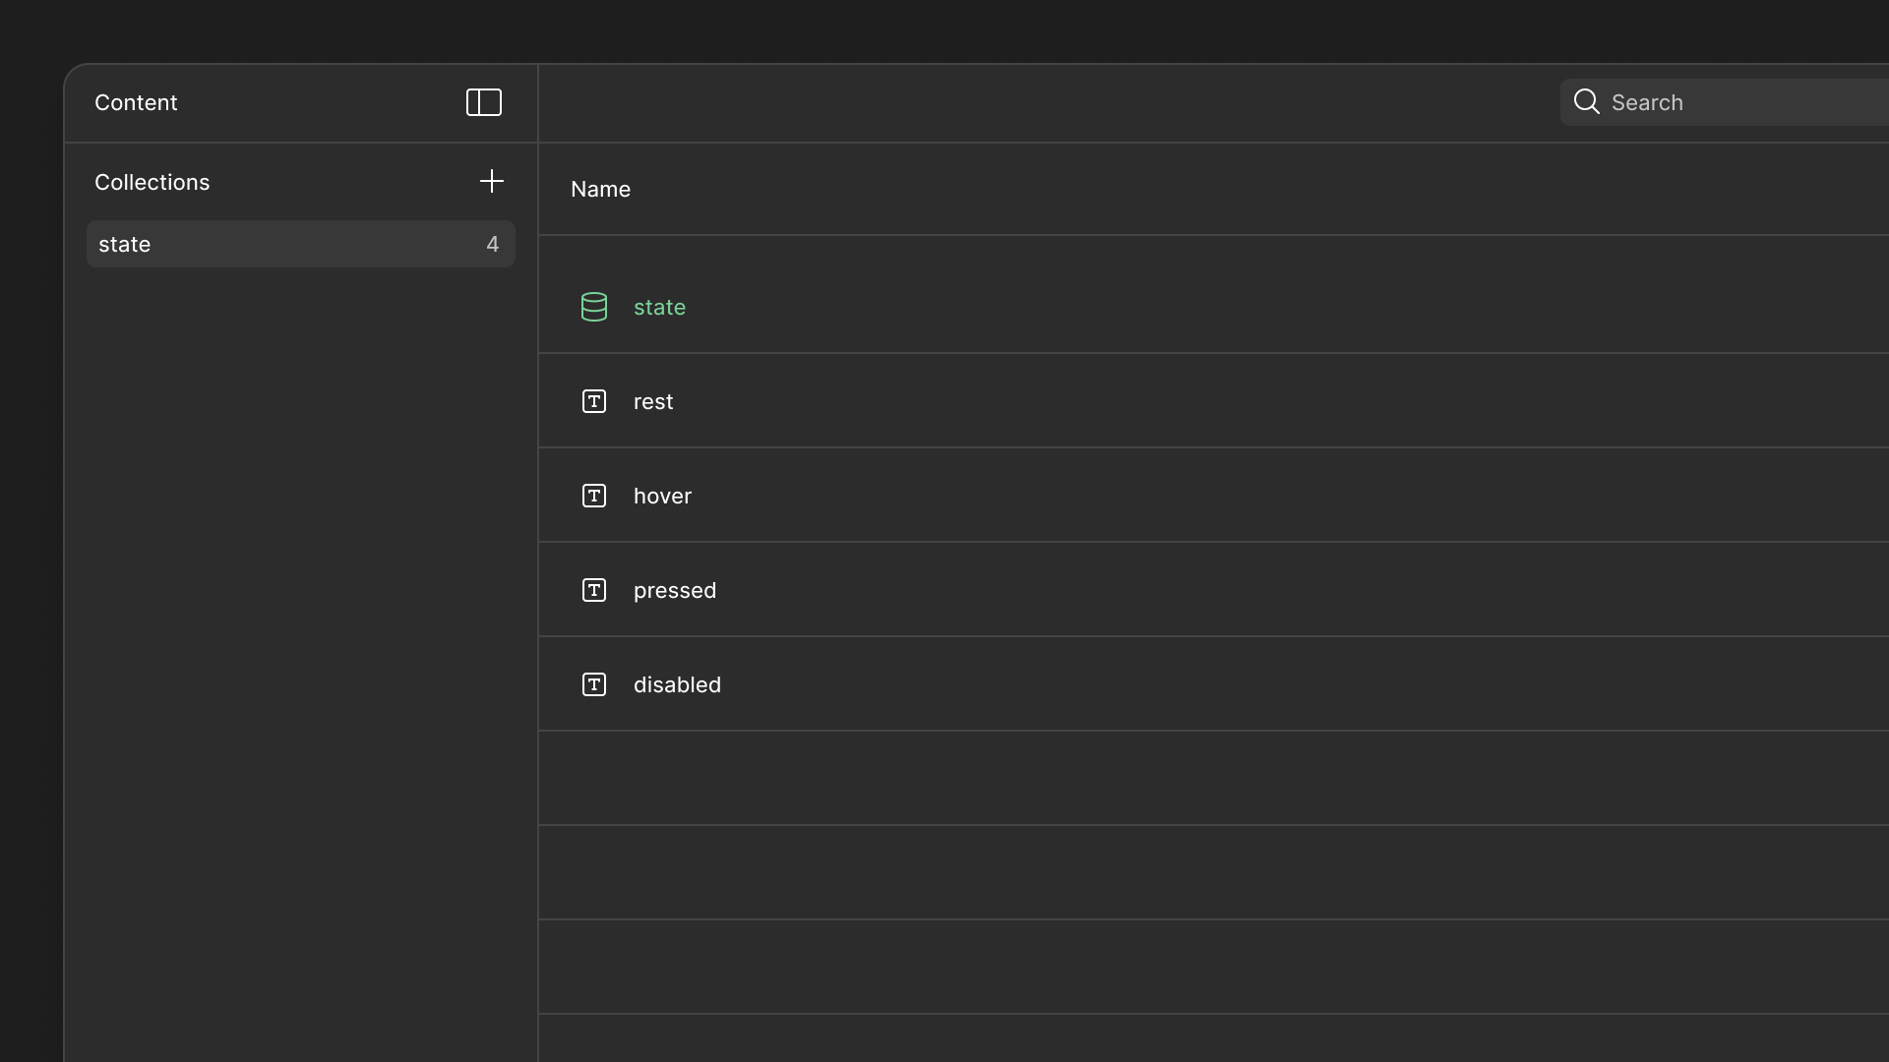Click the text type icon beside pressed
Screen dimensions: 1889x1062
tap(594, 590)
